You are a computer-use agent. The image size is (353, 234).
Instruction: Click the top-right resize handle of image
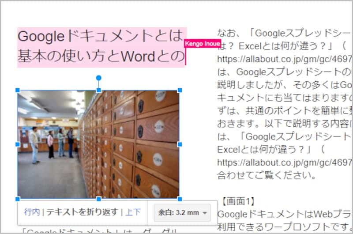click(x=180, y=91)
